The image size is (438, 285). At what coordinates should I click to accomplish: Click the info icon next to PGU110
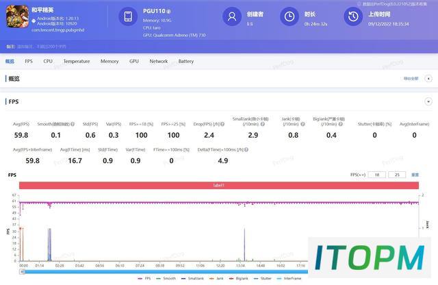coord(169,12)
